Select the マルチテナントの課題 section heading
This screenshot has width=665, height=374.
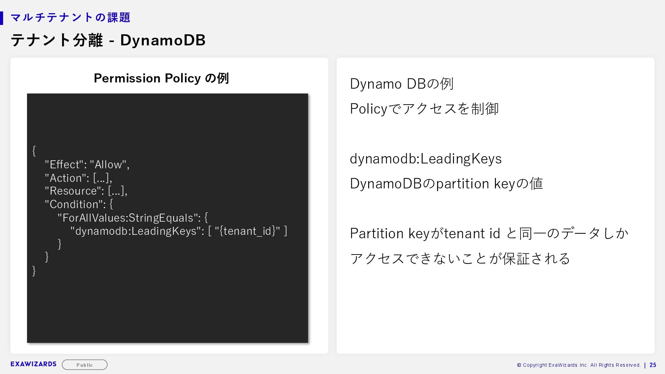(x=70, y=17)
